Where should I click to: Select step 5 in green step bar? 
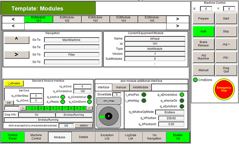tap(53, 108)
